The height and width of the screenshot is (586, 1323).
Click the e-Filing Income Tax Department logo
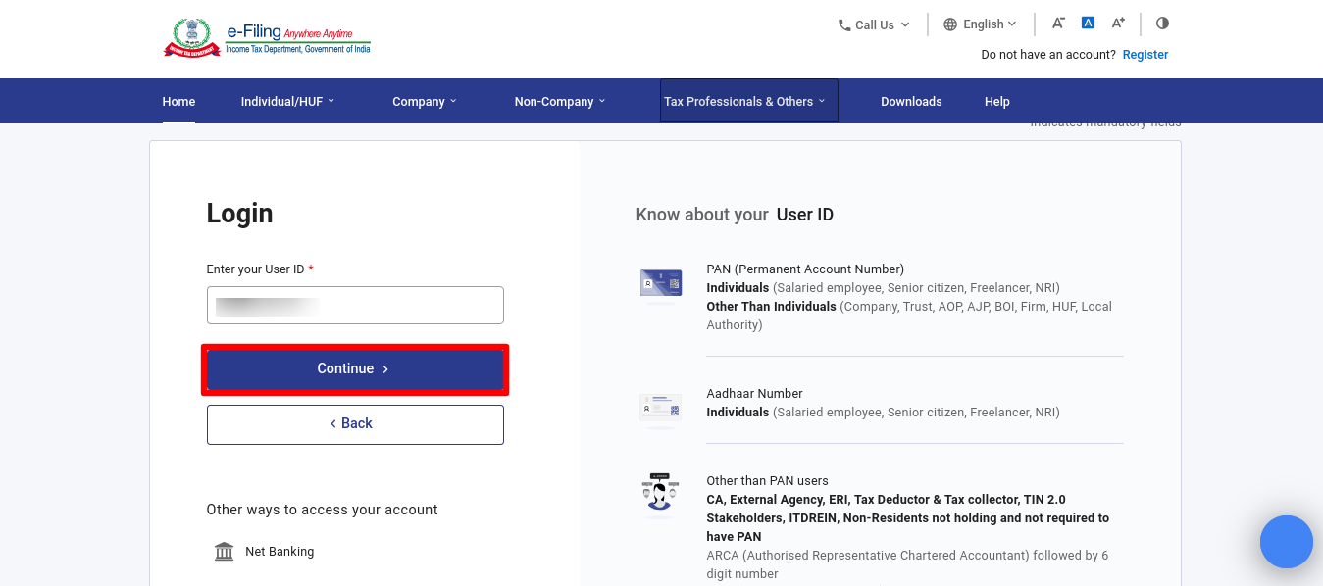[x=267, y=37]
